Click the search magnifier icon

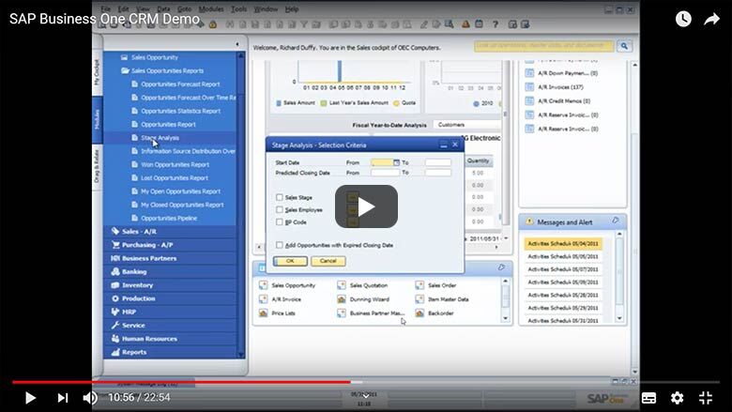click(x=624, y=46)
